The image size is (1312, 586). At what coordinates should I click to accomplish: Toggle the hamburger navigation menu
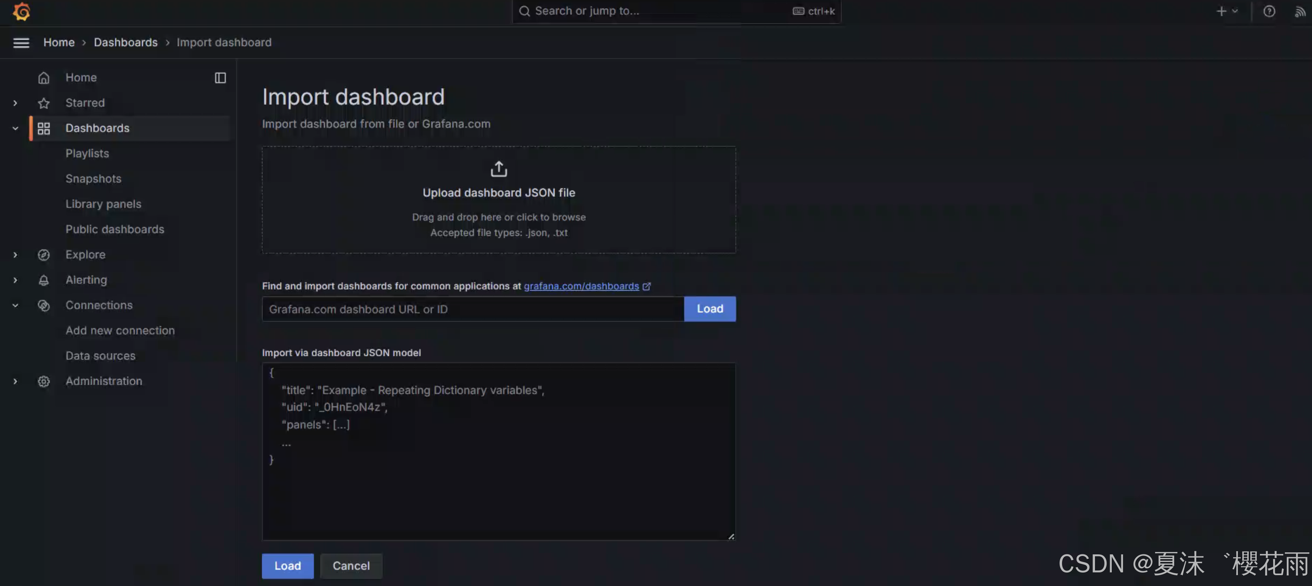coord(21,43)
